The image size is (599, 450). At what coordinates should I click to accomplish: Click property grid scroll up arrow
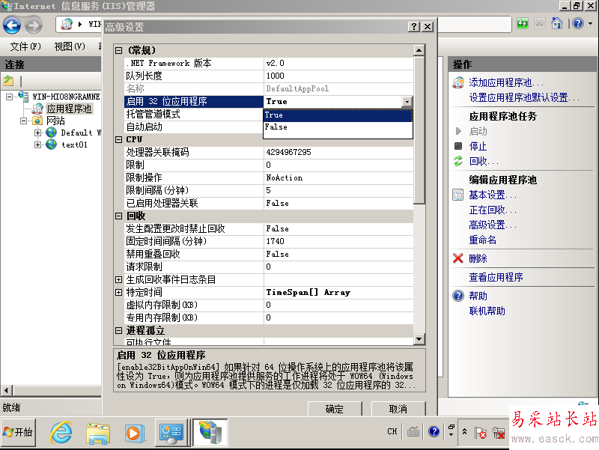coord(419,50)
